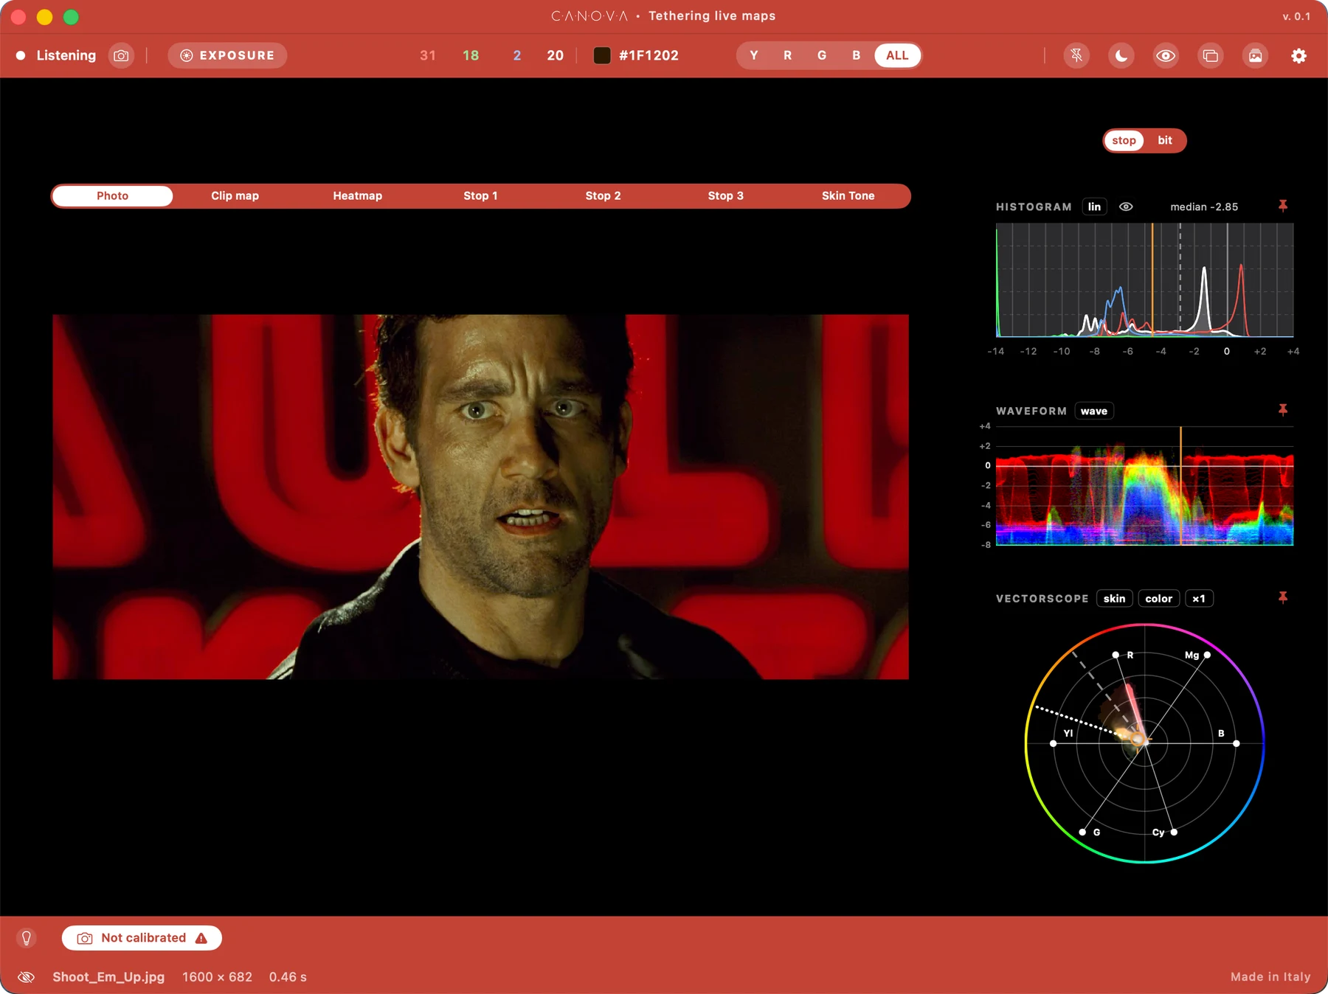Screen dimensions: 1328x994
Task: Select the R channel
Action: pos(788,55)
